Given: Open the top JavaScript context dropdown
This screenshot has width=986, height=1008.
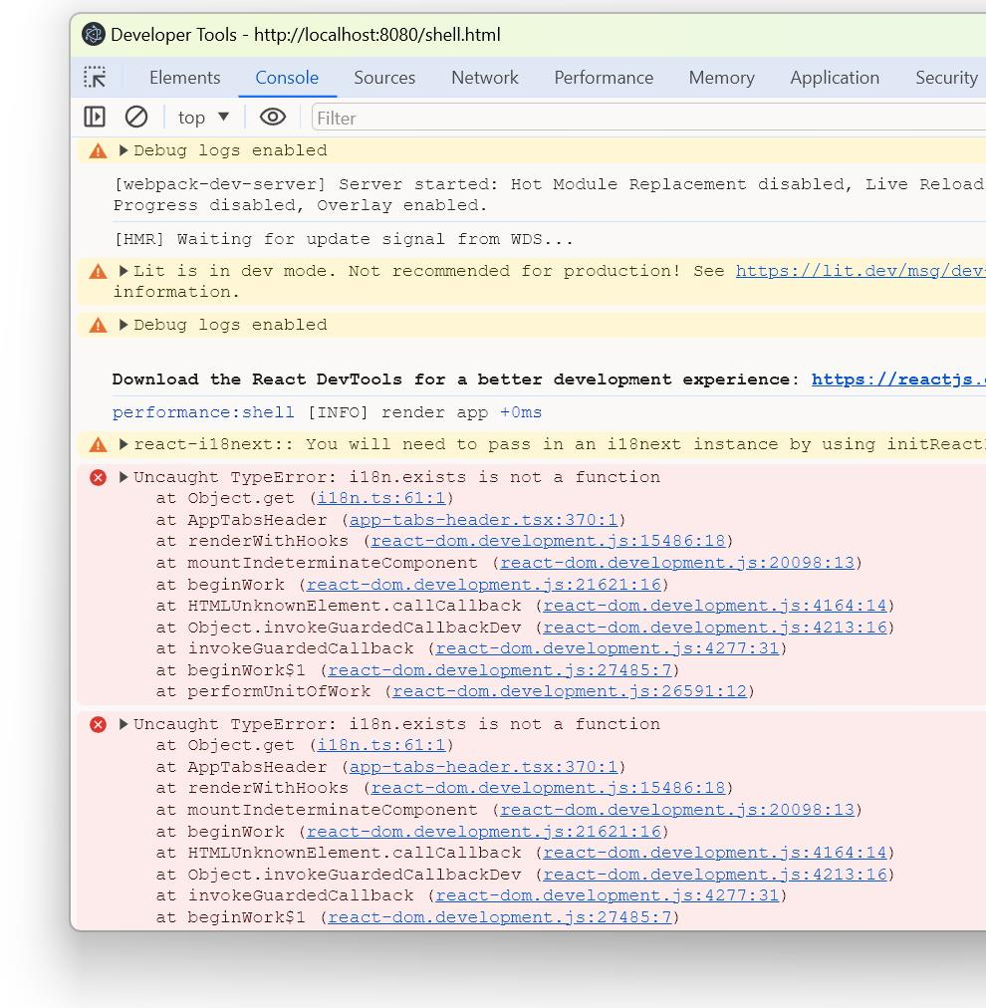Looking at the screenshot, I should click(x=203, y=118).
